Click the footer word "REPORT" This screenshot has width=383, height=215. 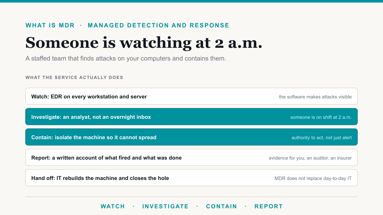click(x=269, y=206)
